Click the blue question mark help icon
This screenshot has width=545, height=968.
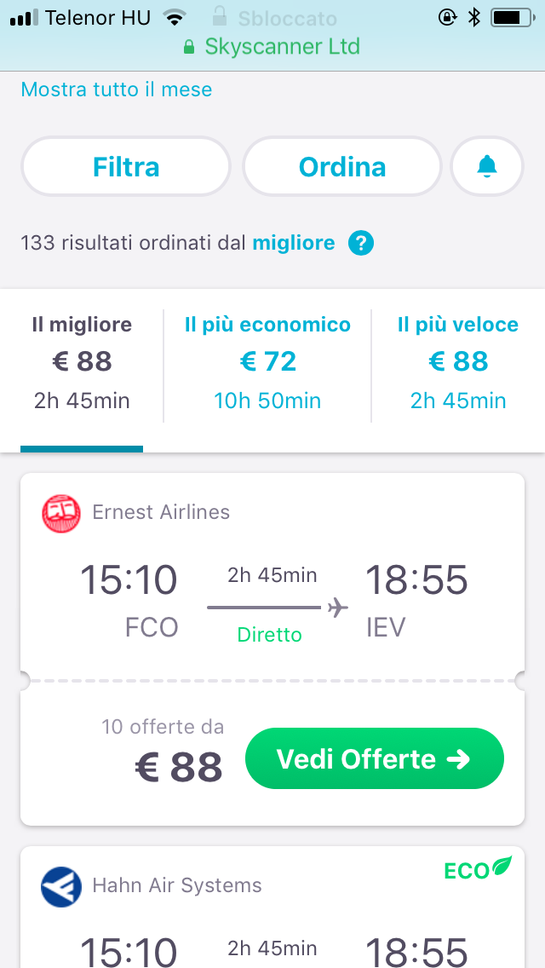360,244
